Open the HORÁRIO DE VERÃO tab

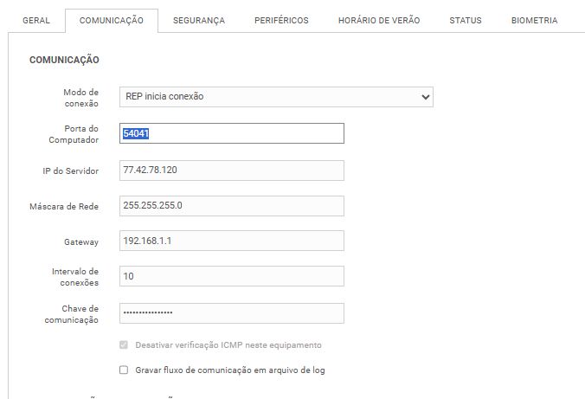(379, 21)
